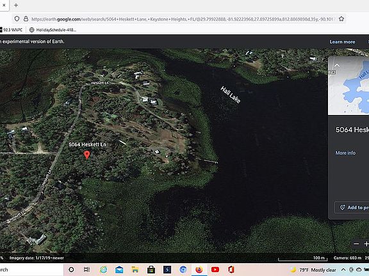The width and height of the screenshot is (369, 276).
Task: Switch to Firefox on the taskbar
Action: pos(199,270)
